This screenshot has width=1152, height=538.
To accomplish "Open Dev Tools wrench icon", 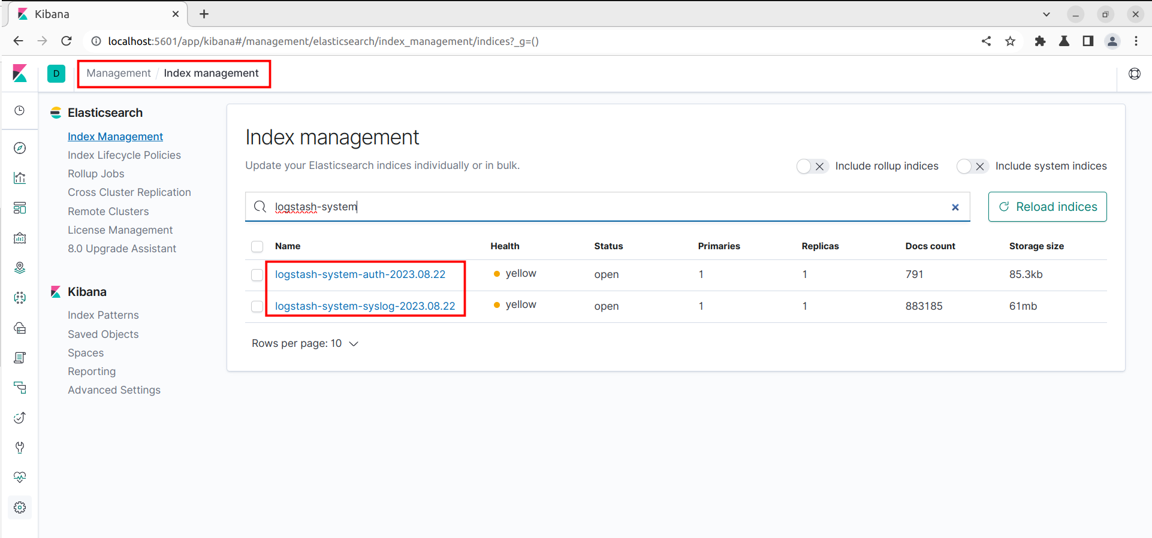I will point(20,448).
